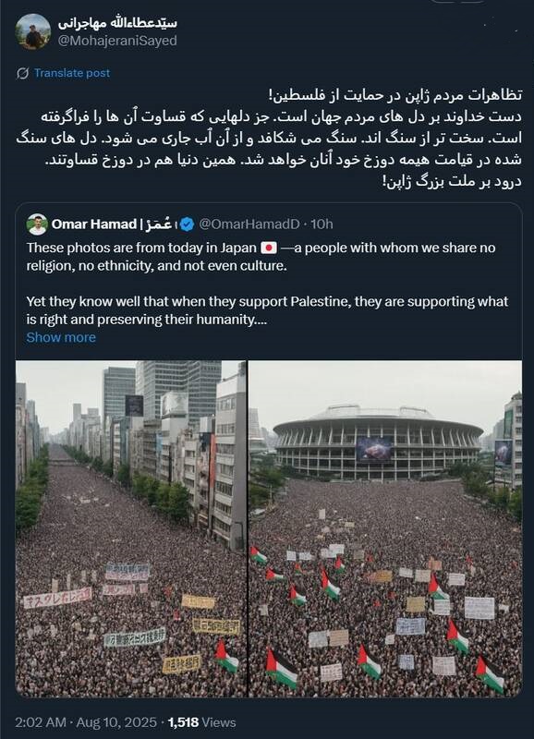This screenshot has height=739, width=534.
Task: Click the Persian display name of author
Action: [118, 22]
